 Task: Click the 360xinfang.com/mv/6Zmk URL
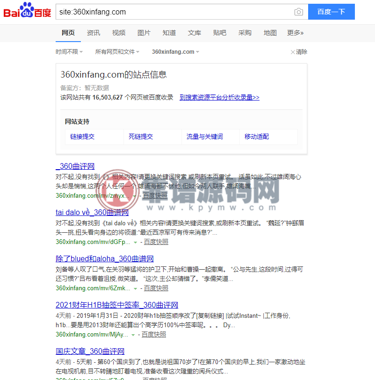click(x=93, y=288)
